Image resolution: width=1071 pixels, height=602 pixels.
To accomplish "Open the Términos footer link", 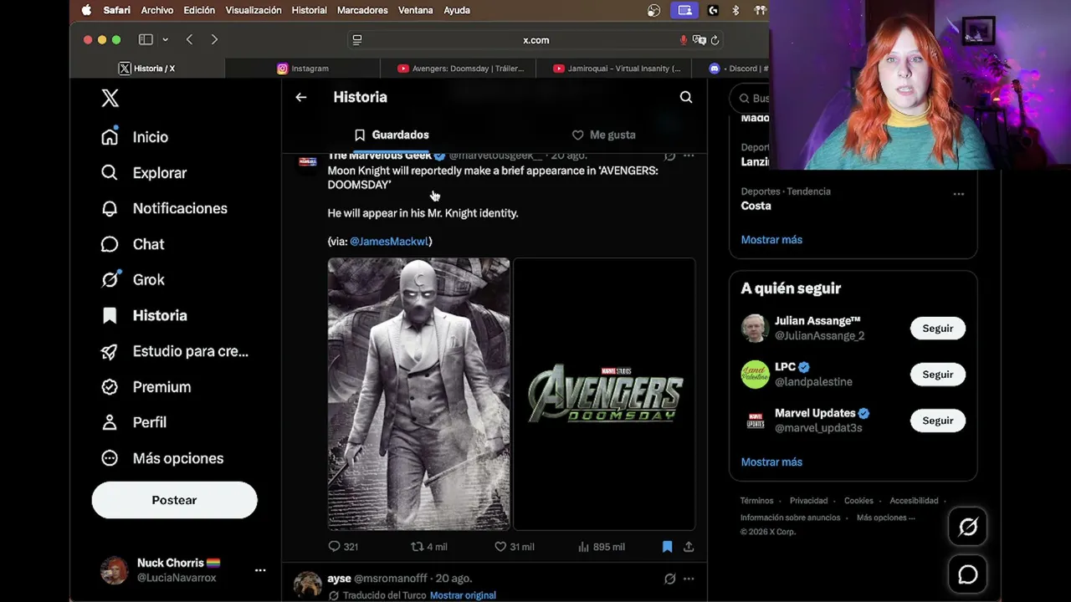I will [x=756, y=501].
